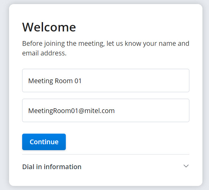Focus the name field with Meeting Room 01
This screenshot has width=209, height=190.
tap(105, 81)
